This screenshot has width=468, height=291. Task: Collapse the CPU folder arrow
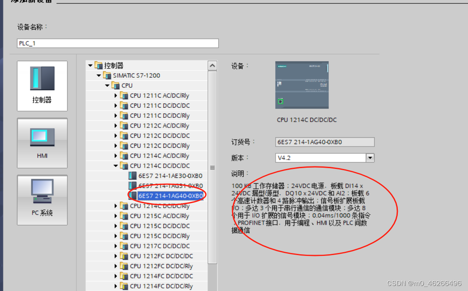tap(107, 86)
